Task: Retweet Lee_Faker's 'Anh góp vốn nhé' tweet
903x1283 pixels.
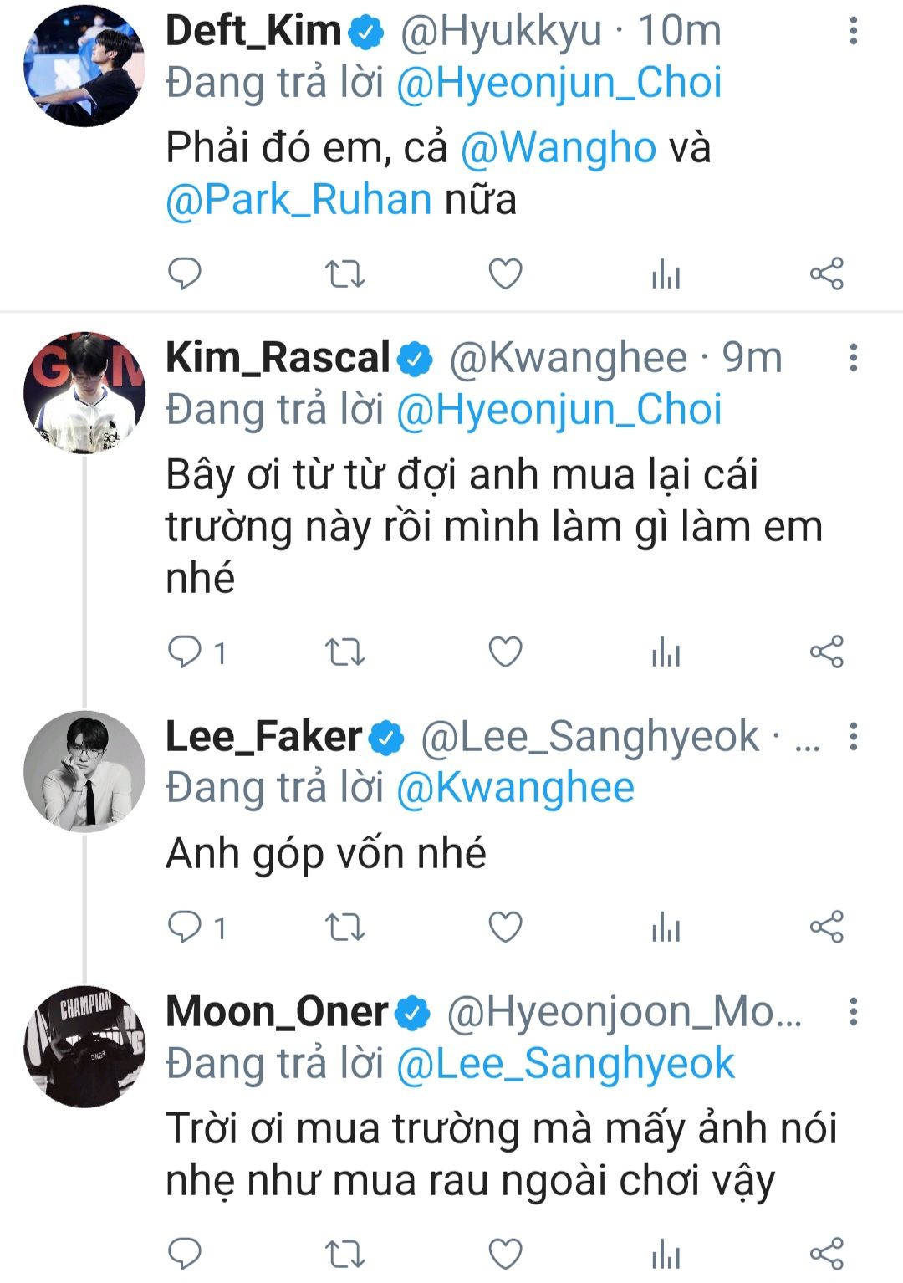Action: pos(344,928)
